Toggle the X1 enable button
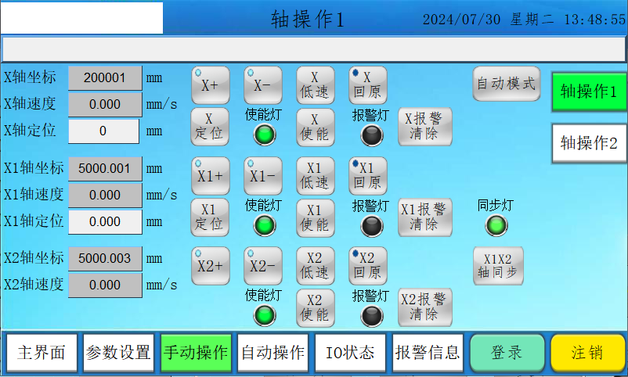This screenshot has width=628, height=377. click(315, 217)
